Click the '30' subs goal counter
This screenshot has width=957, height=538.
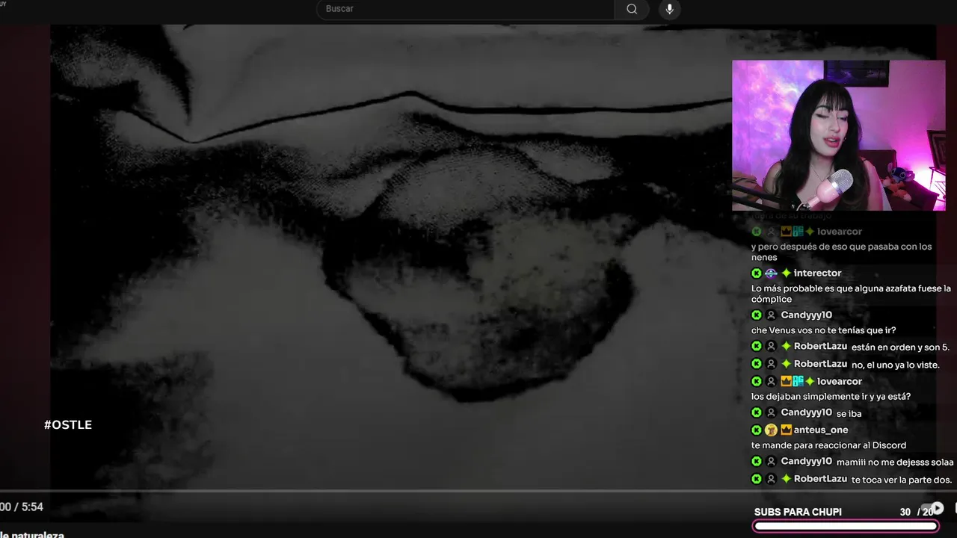tap(905, 512)
